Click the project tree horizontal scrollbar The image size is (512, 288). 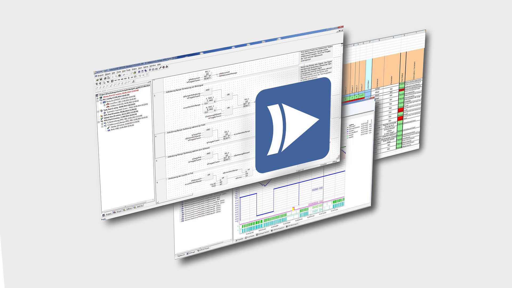tap(125, 206)
